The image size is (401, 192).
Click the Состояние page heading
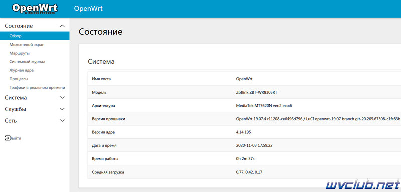pos(101,32)
